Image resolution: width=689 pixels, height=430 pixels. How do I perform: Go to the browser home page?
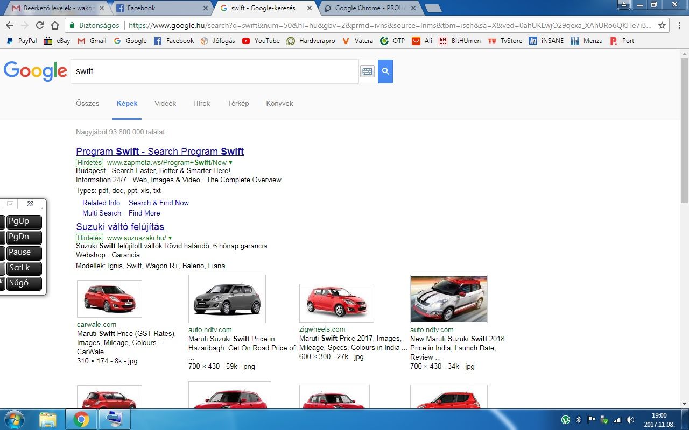54,25
